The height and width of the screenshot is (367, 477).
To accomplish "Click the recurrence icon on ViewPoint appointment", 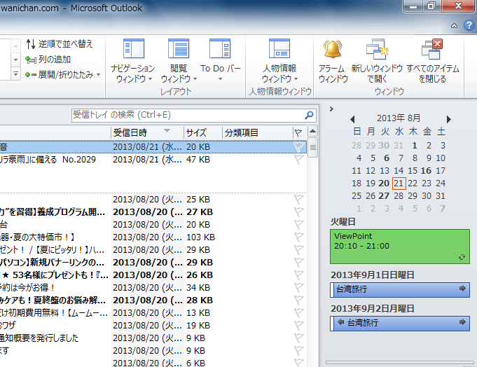I will 462,257.
